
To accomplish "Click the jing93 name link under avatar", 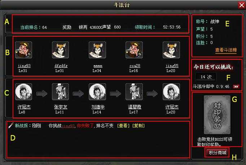I will 24,66.
